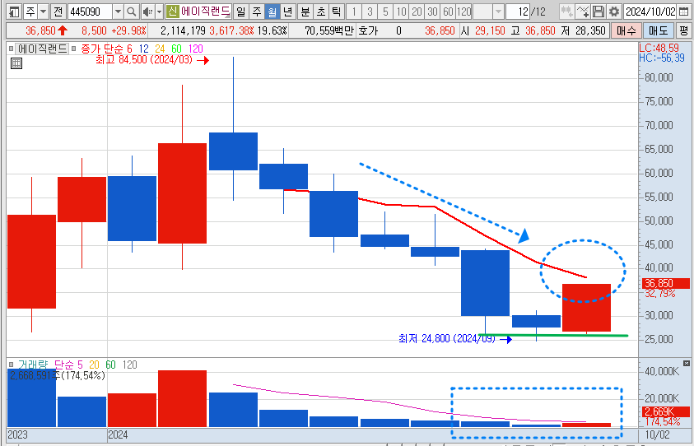Select the 1 interval button
This screenshot has width=694, height=446.
coord(354,12)
